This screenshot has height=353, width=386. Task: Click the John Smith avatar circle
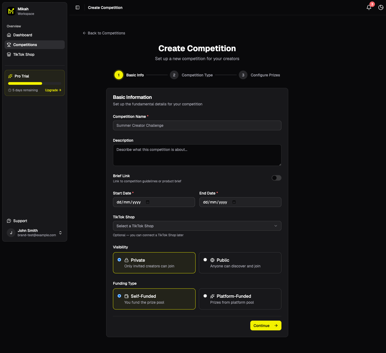(x=11, y=233)
